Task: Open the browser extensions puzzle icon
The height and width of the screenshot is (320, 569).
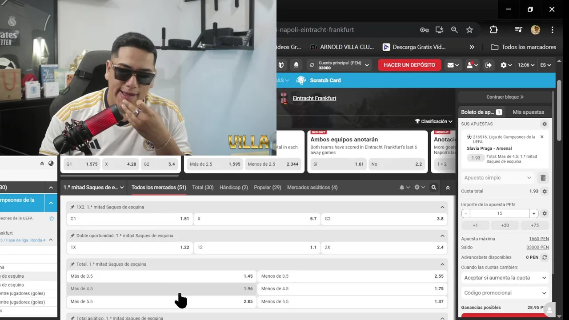Action: click(x=493, y=30)
